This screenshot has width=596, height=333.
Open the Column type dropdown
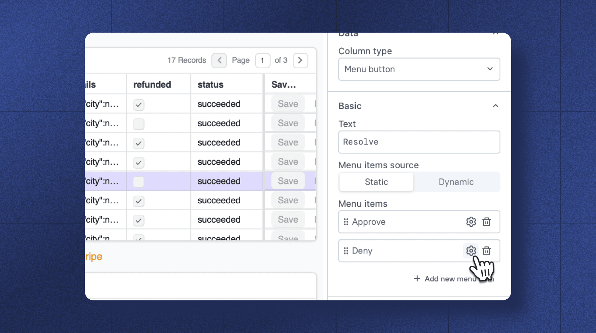coord(419,69)
